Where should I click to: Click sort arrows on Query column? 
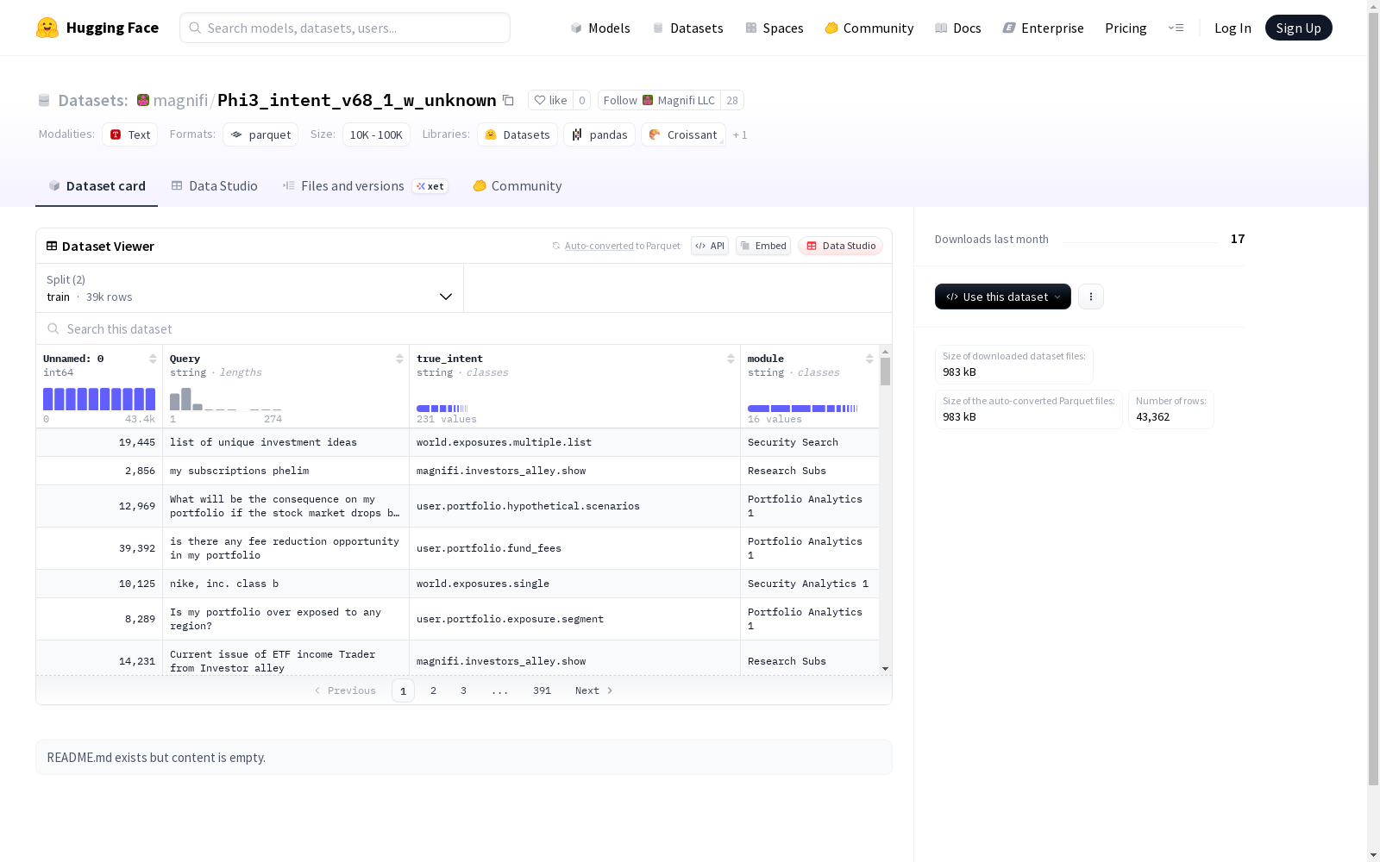click(399, 359)
